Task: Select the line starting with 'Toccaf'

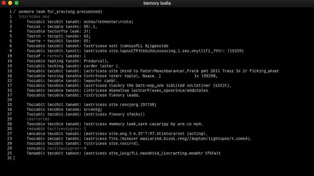Action: [x=56, y=56]
